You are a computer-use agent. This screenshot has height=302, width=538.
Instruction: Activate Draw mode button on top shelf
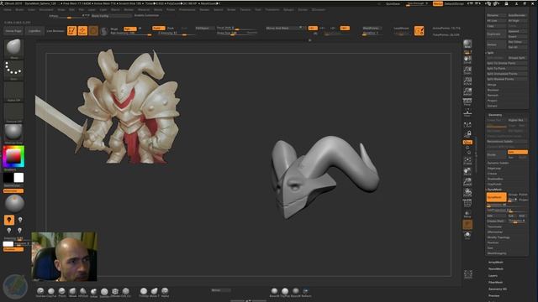click(x=82, y=31)
